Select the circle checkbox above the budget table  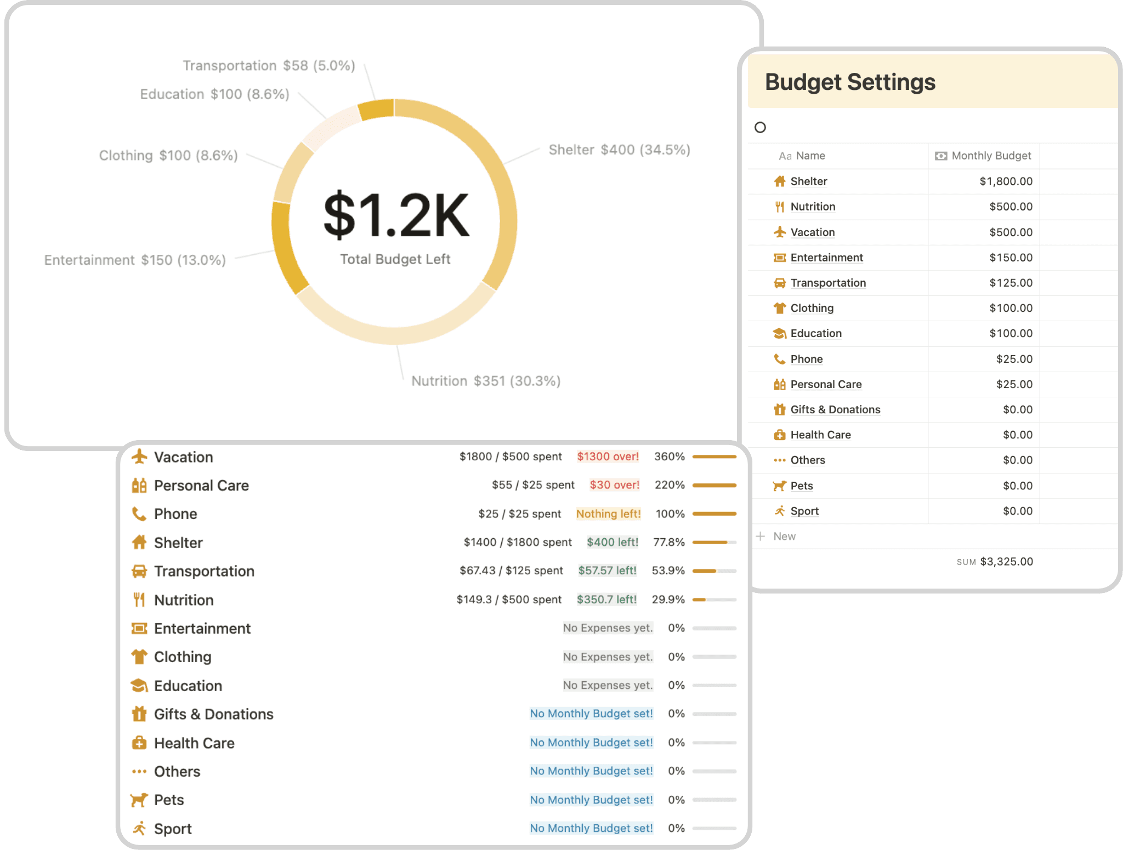[761, 127]
